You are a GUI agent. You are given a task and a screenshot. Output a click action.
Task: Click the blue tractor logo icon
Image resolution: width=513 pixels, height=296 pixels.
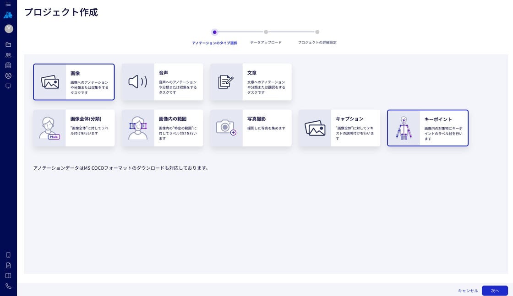coord(8,15)
